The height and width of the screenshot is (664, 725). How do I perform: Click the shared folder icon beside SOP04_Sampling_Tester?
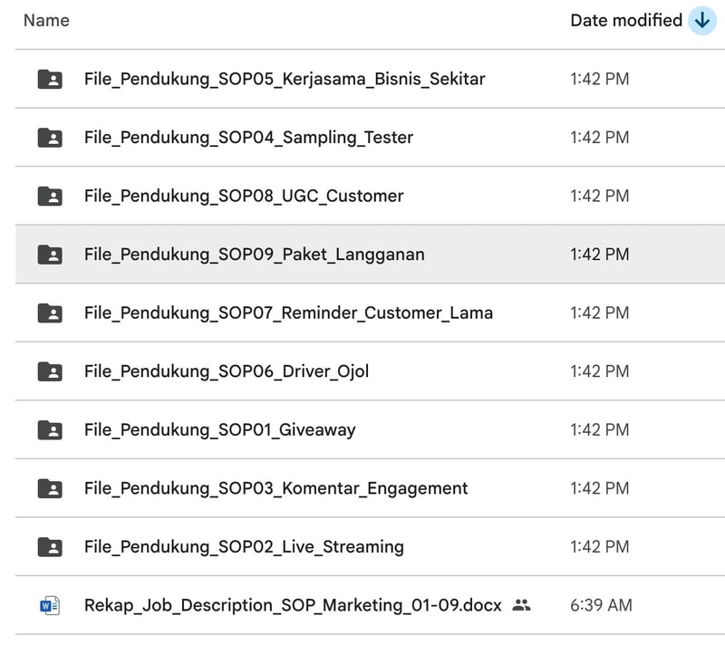point(50,138)
